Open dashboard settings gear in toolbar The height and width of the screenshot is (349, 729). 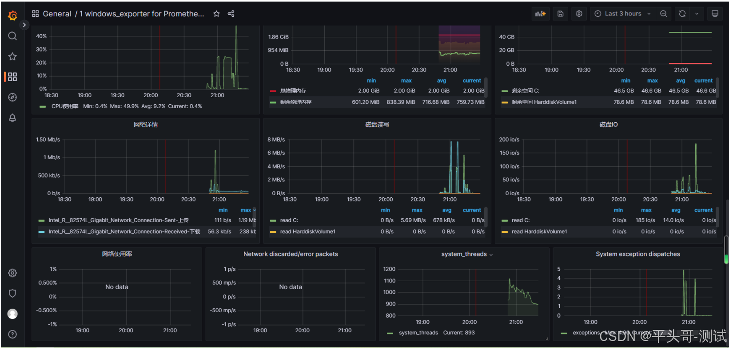click(579, 14)
